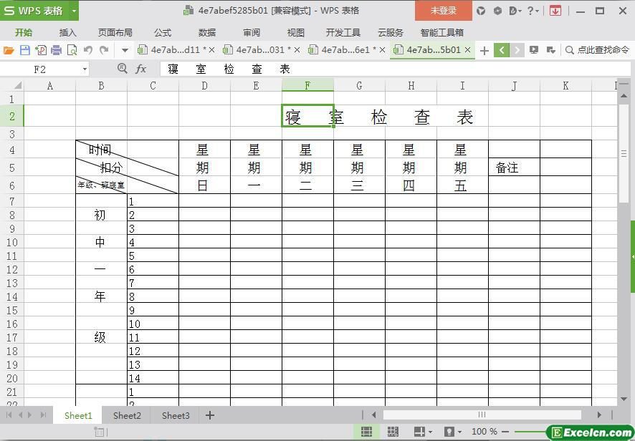Click the Print Preview icon
The image size is (635, 441).
(72, 50)
